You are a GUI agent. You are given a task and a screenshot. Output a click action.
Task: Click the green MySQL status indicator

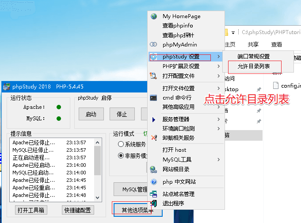(x=59, y=119)
